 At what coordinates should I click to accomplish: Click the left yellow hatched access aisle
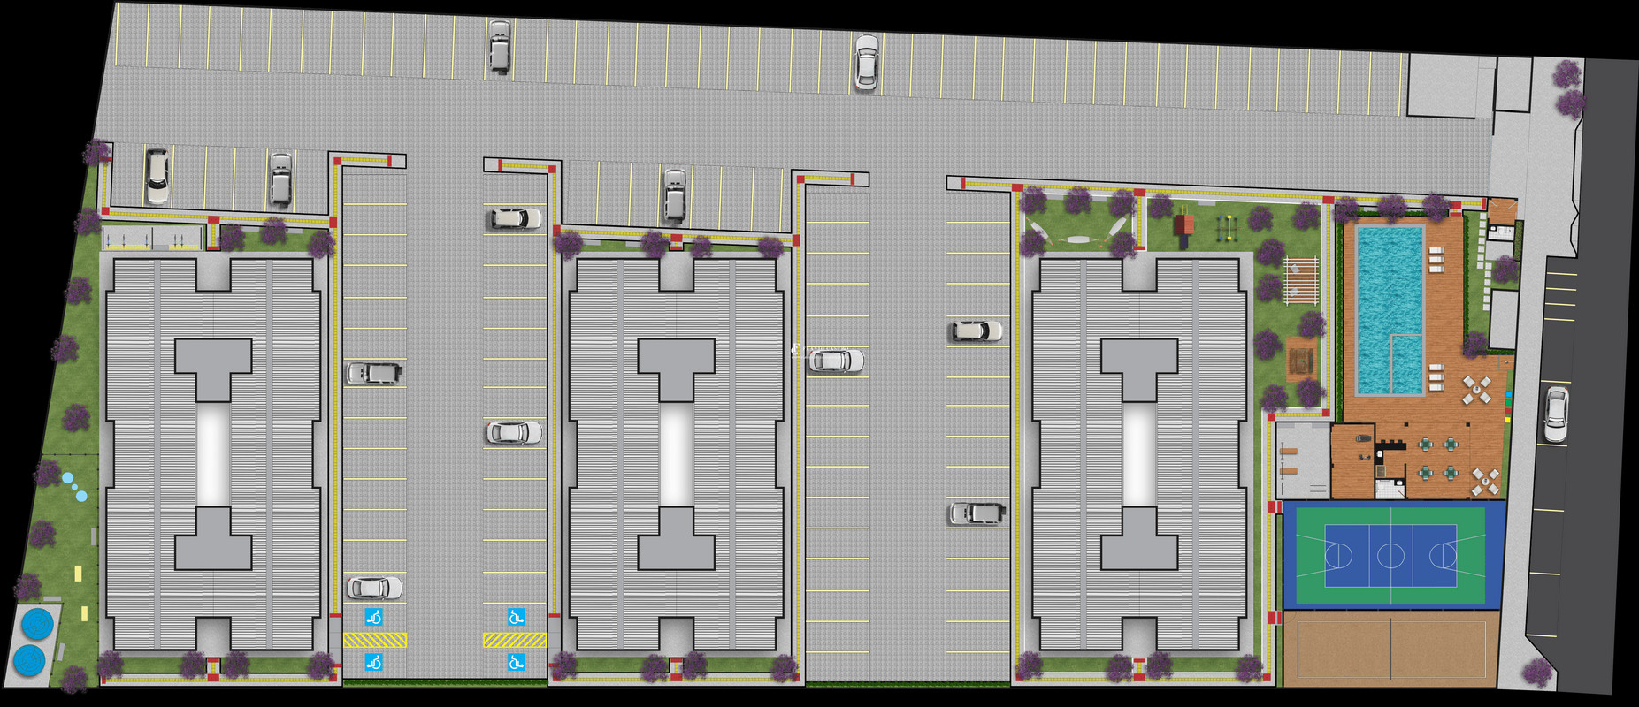(x=375, y=640)
